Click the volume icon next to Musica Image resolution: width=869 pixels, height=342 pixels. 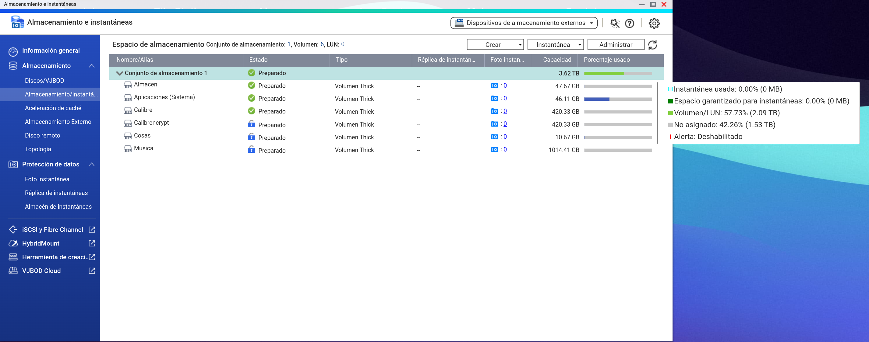point(128,148)
